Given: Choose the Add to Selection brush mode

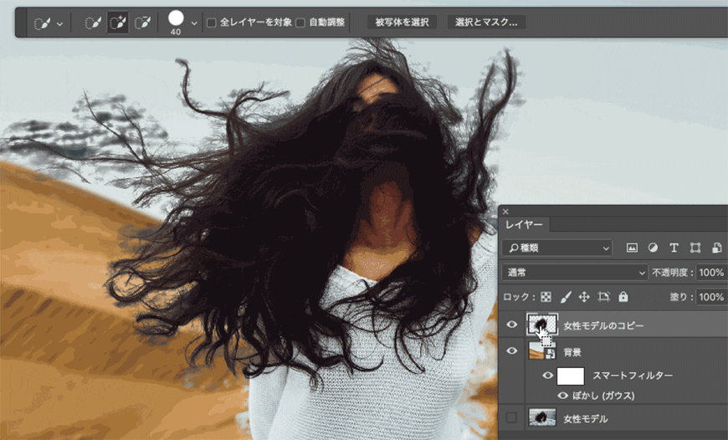Looking at the screenshot, I should (118, 23).
